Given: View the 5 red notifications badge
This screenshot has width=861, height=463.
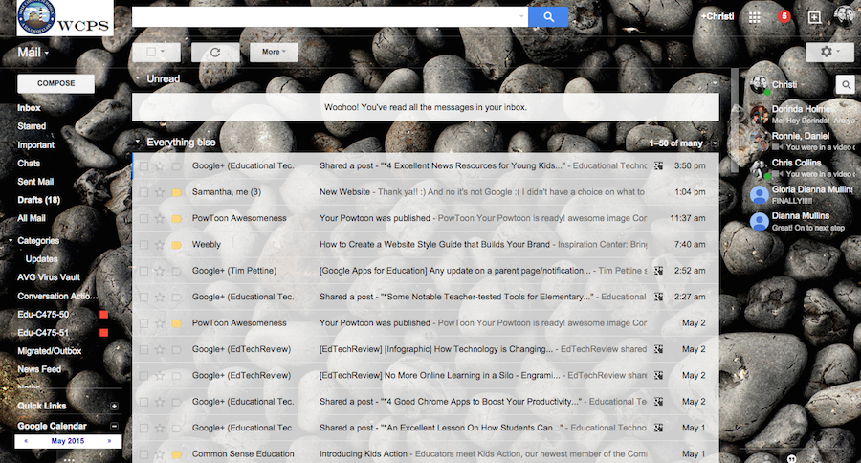Looking at the screenshot, I should pyautogui.click(x=784, y=16).
